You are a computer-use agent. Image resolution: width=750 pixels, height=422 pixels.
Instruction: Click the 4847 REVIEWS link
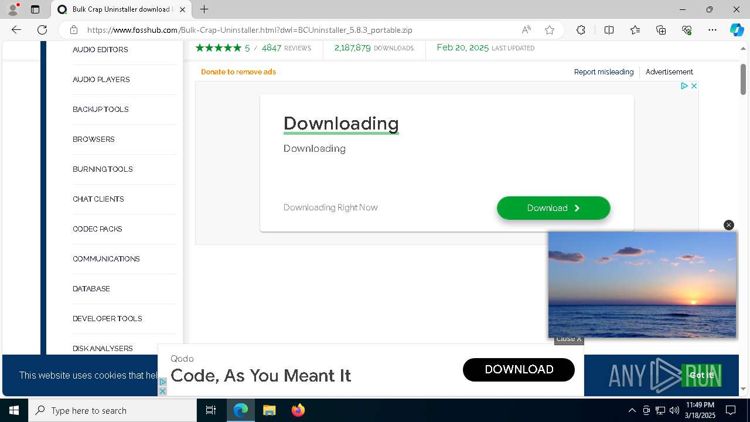pos(286,48)
